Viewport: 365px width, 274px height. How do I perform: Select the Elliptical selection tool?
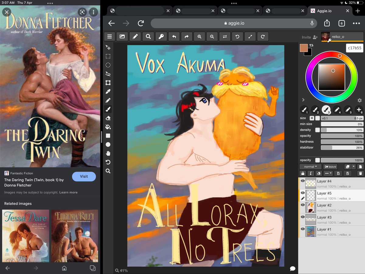pyautogui.click(x=108, y=65)
